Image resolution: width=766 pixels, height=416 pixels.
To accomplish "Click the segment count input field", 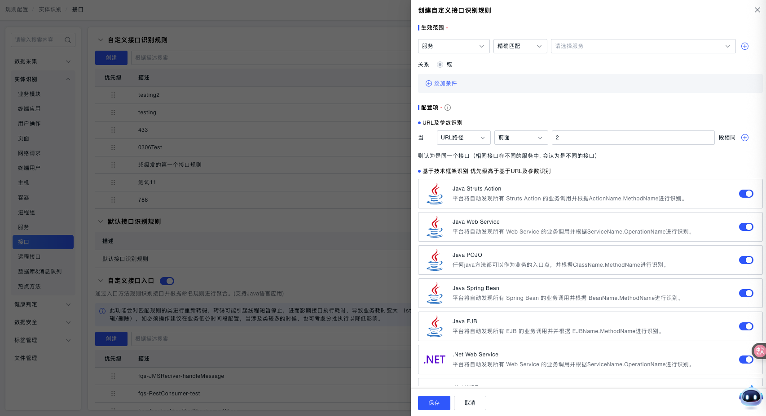I will 633,138.
